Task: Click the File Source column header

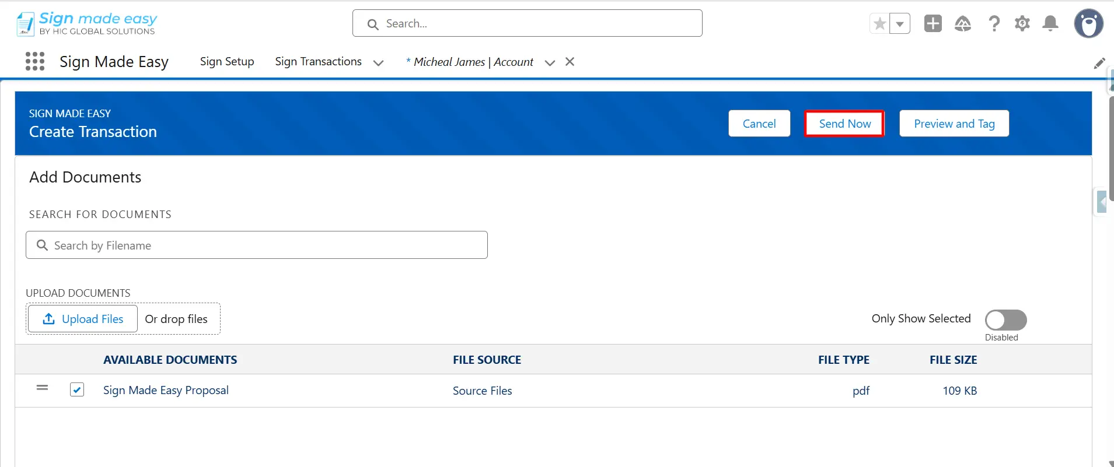Action: [487, 360]
